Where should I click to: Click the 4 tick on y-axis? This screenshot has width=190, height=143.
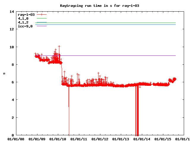[x=13, y=100]
